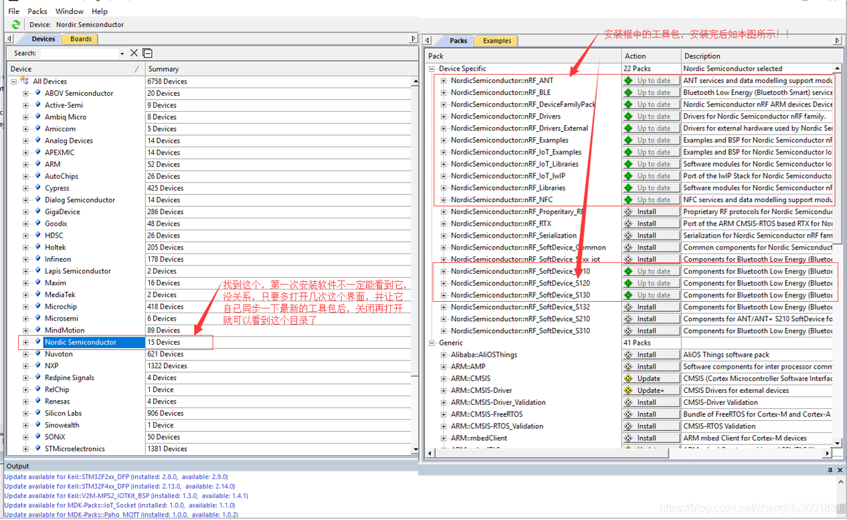Open the Packs menu

37,11
